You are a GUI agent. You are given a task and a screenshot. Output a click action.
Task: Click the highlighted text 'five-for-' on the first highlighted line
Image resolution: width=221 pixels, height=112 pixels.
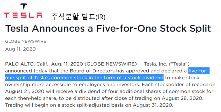(x=199, y=71)
